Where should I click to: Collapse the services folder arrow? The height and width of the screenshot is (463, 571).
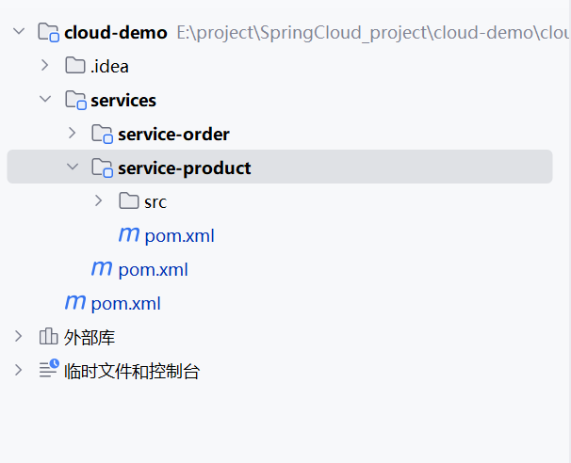pyautogui.click(x=44, y=100)
